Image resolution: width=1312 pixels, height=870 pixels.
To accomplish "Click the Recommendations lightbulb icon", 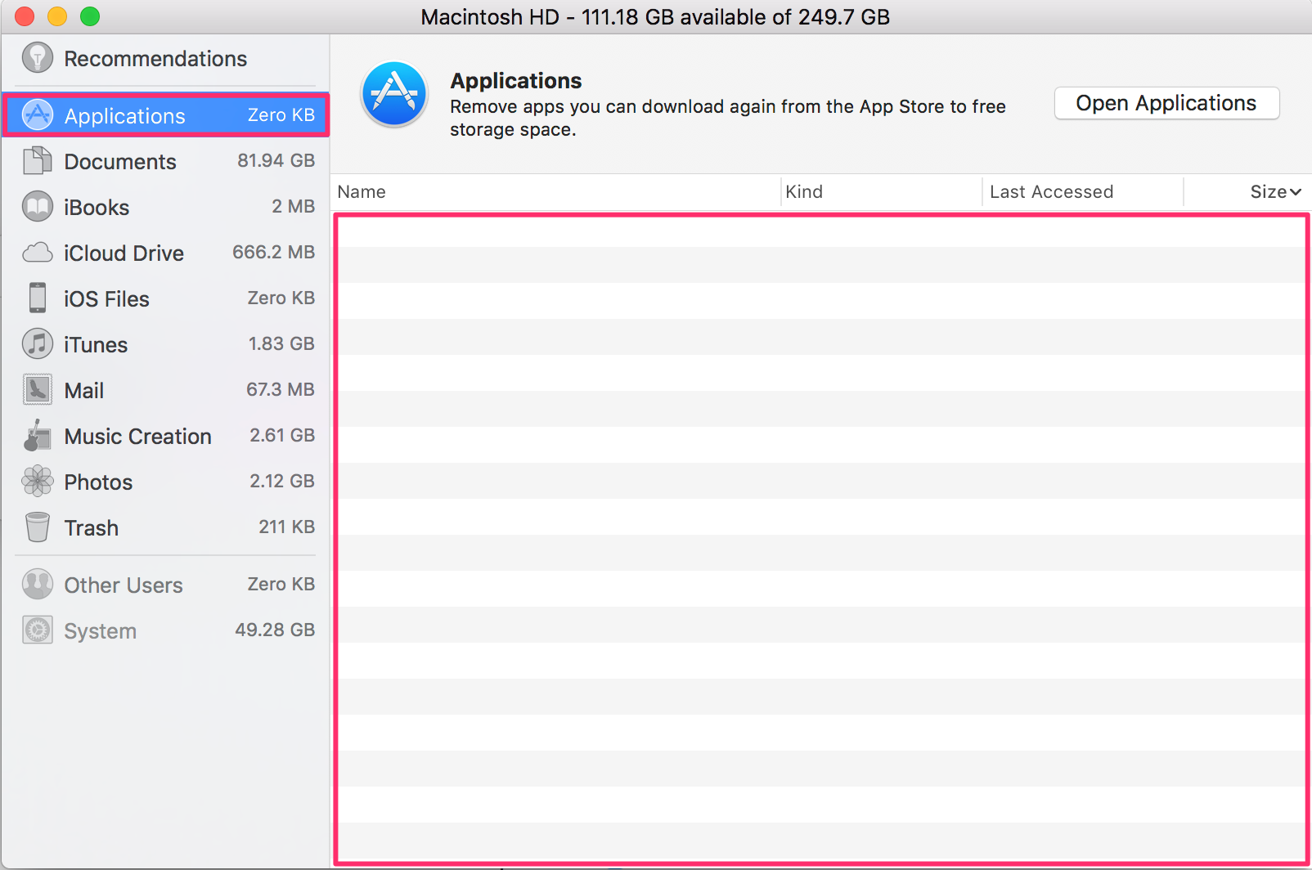I will 38,58.
